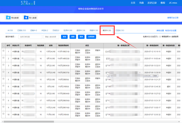The image size is (182, 123).
Task: Open the 充值 nav item
Action: [x=141, y=3]
